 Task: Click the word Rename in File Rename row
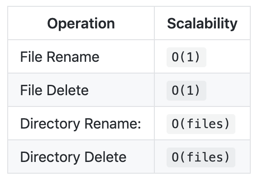coord(73,57)
